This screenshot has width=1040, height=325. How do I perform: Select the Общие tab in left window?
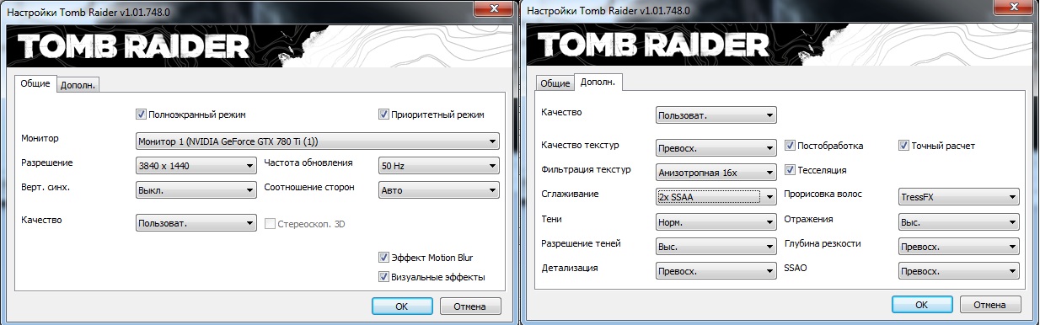tap(35, 83)
